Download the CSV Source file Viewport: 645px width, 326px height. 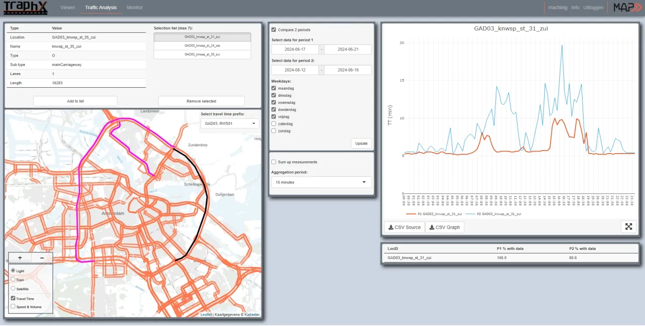tap(405, 227)
